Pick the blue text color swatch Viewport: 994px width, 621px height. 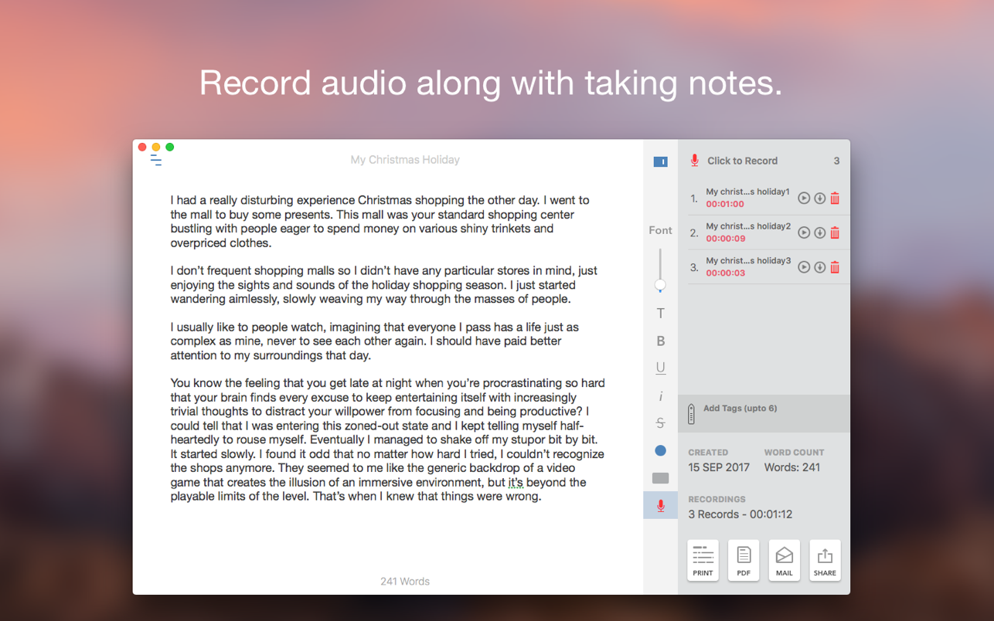[x=660, y=450]
